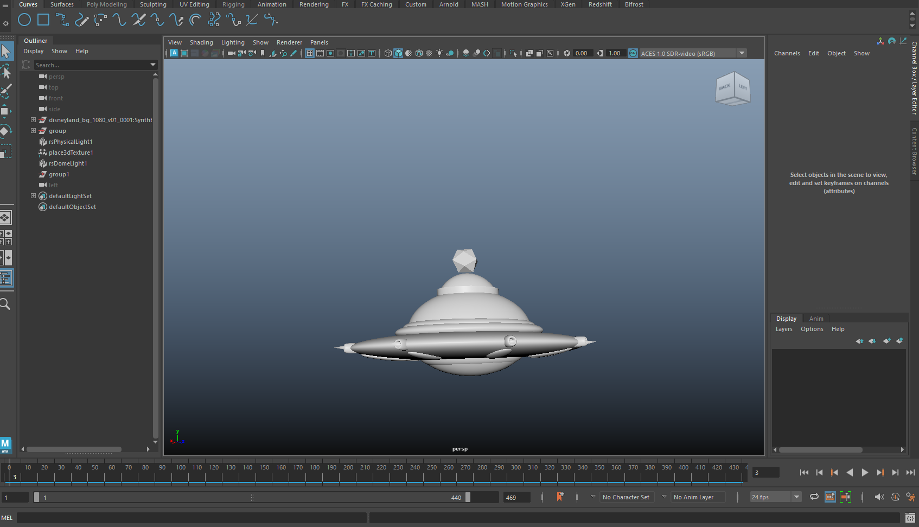919x527 pixels.
Task: Click the Isolate Select icon
Action: [x=513, y=53]
